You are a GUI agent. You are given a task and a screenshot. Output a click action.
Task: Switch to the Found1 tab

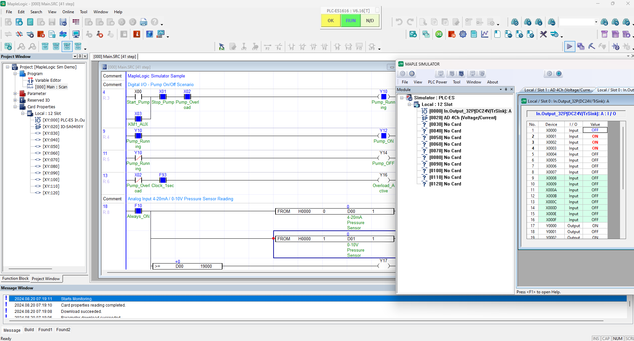pos(45,329)
